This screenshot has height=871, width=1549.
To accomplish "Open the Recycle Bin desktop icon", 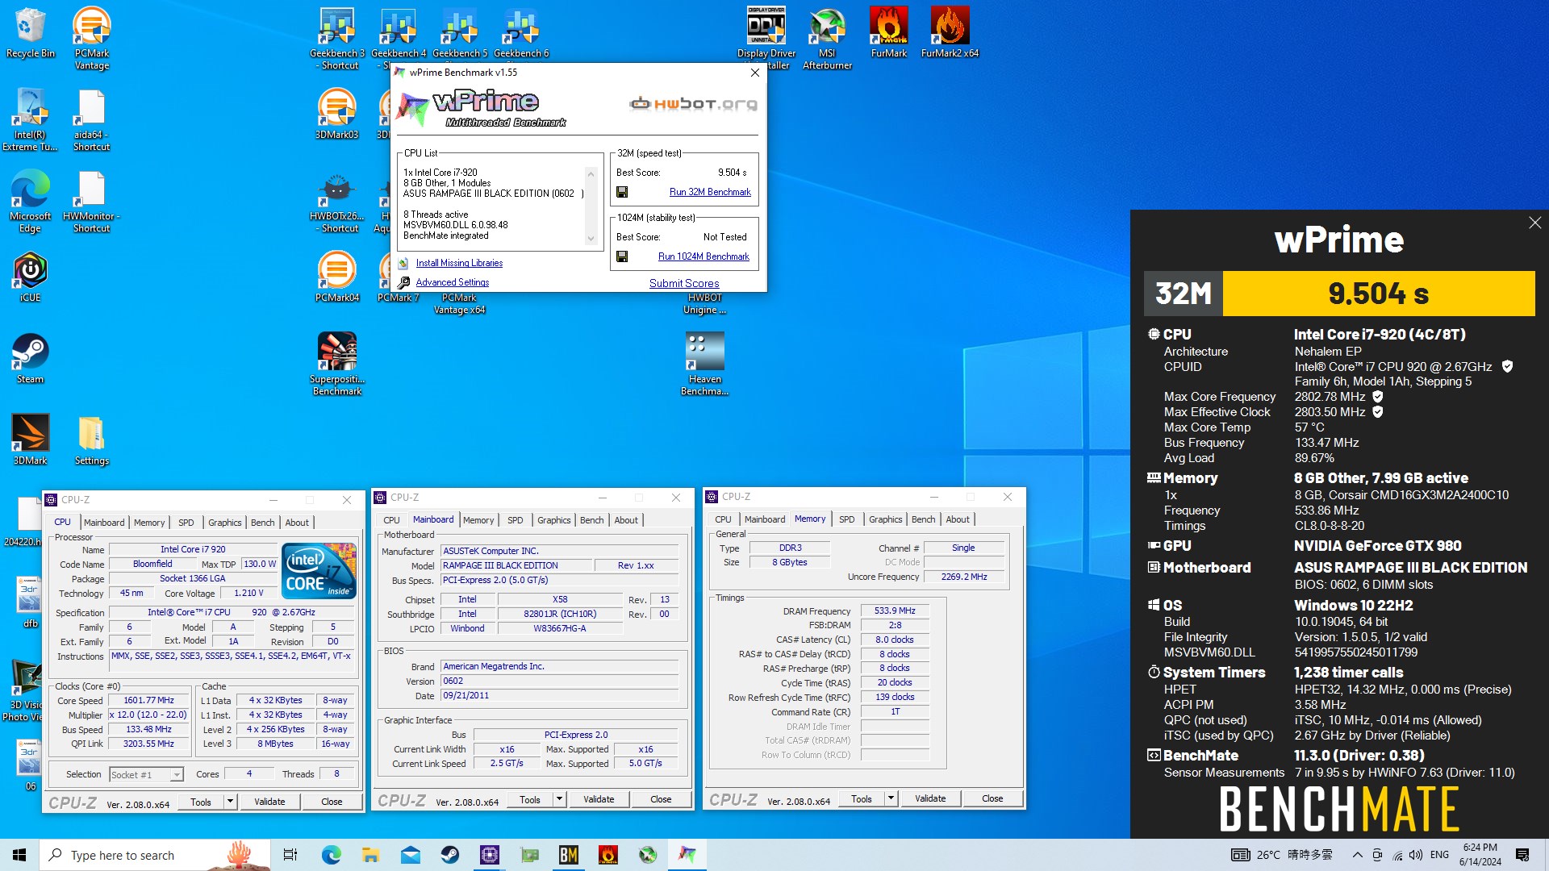I will point(31,32).
